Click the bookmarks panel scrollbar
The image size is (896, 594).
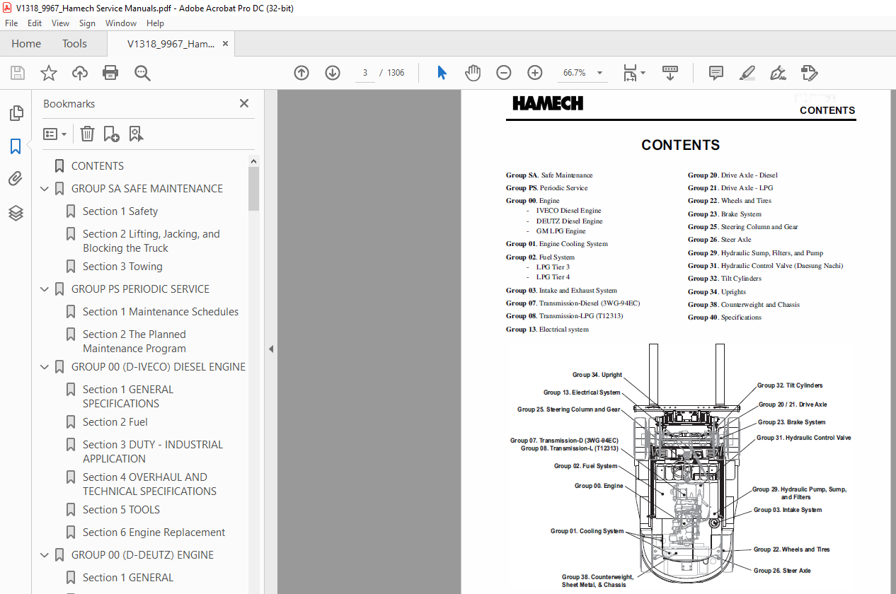pos(254,189)
